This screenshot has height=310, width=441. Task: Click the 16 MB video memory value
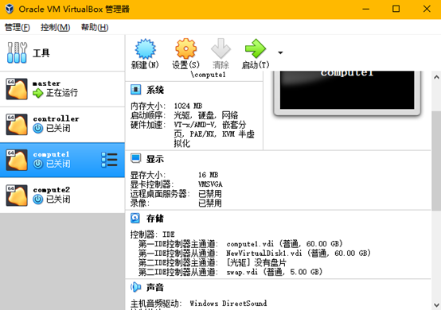tap(208, 175)
